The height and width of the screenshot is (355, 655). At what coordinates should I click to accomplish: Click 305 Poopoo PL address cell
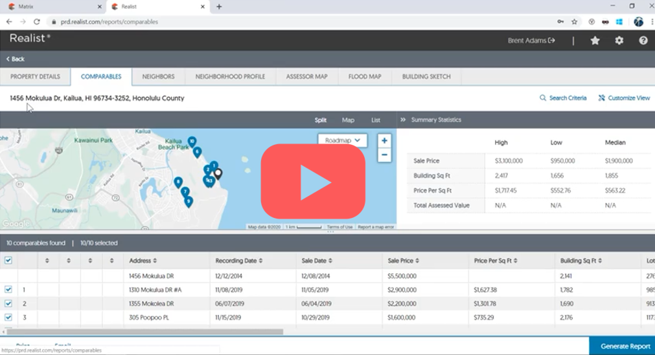149,317
